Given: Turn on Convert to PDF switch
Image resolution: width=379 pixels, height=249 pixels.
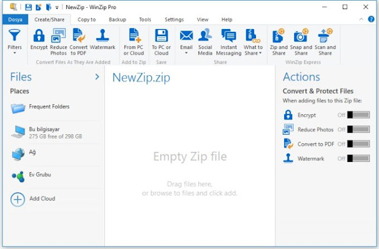Looking at the screenshot, I should coord(358,144).
